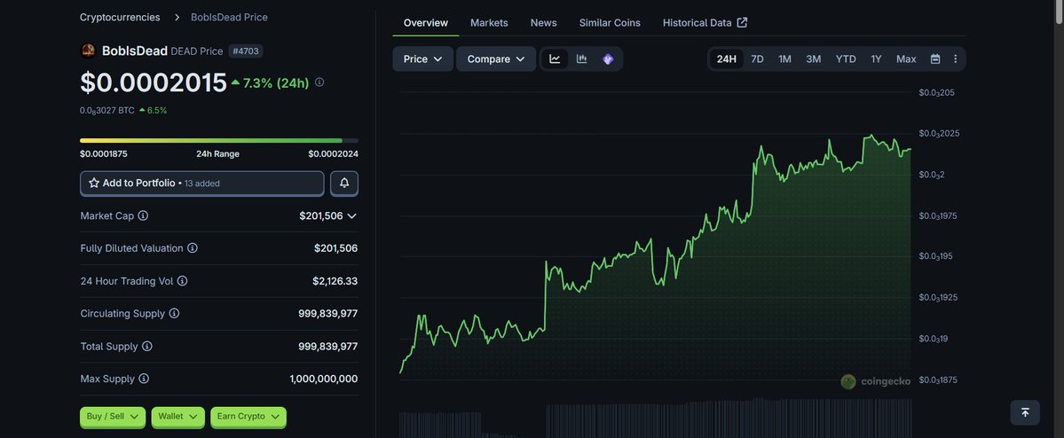Select the YTD time range
Image resolution: width=1064 pixels, height=438 pixels.
pyautogui.click(x=846, y=59)
